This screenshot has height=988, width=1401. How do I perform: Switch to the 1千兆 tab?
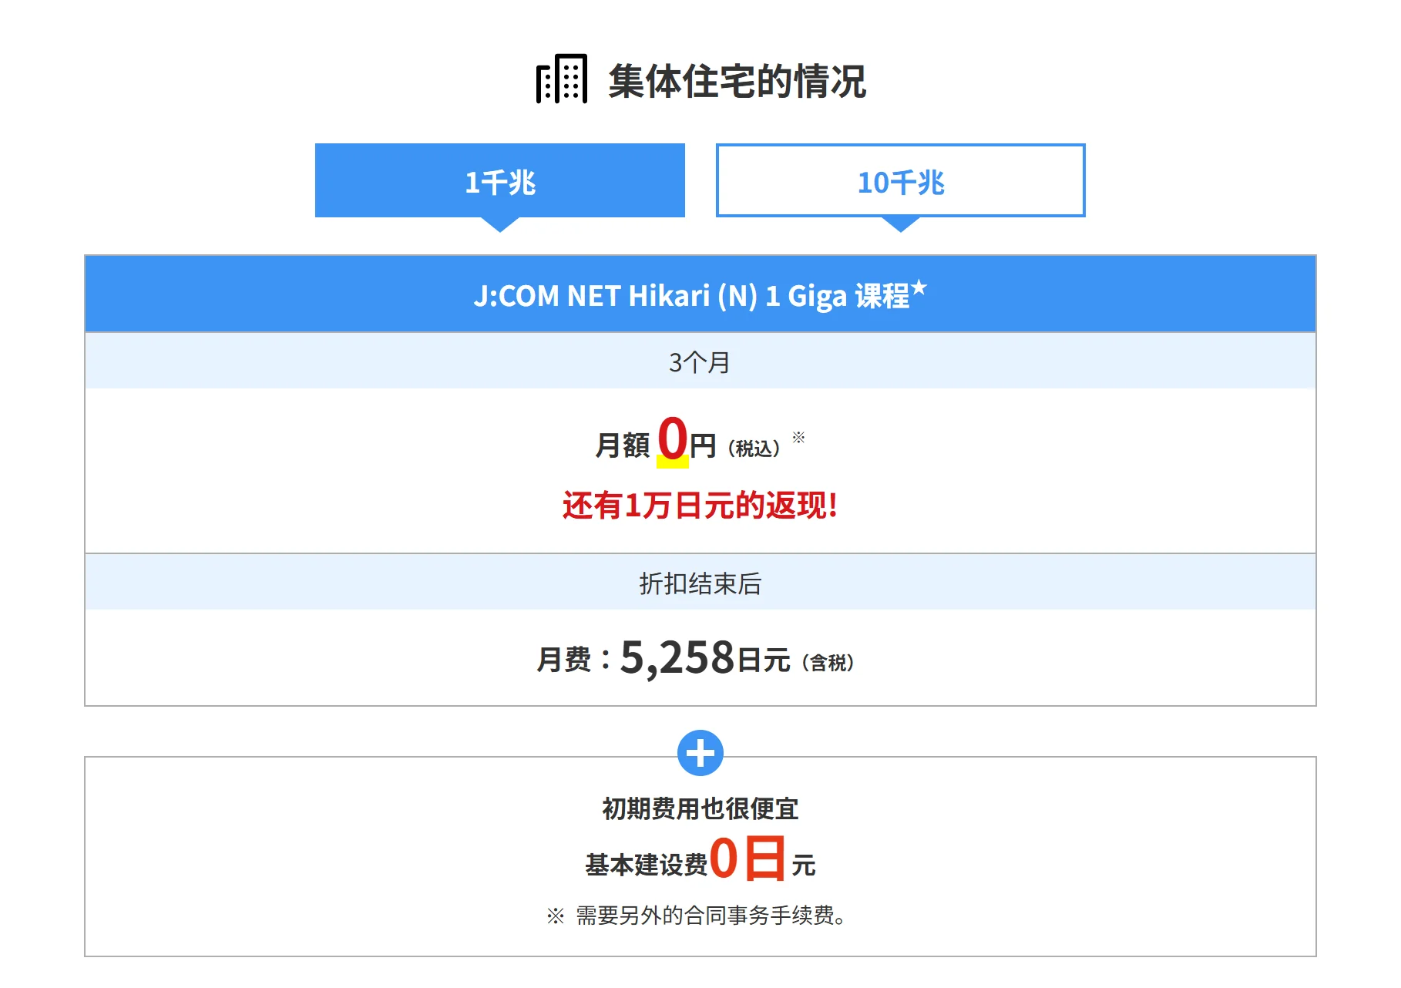[499, 179]
